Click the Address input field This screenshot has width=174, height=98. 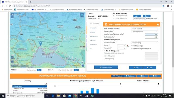28,70
